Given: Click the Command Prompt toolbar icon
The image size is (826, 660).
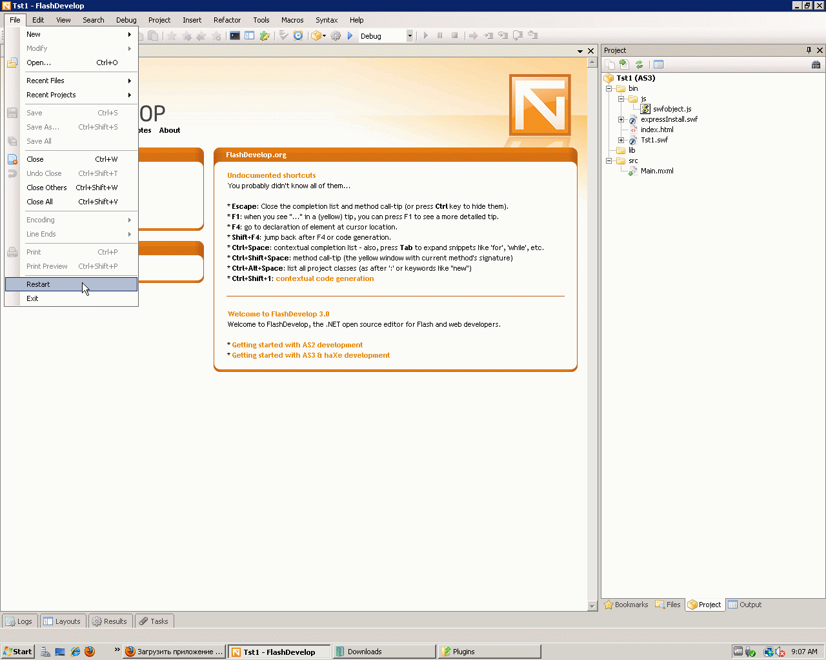Looking at the screenshot, I should 235,36.
